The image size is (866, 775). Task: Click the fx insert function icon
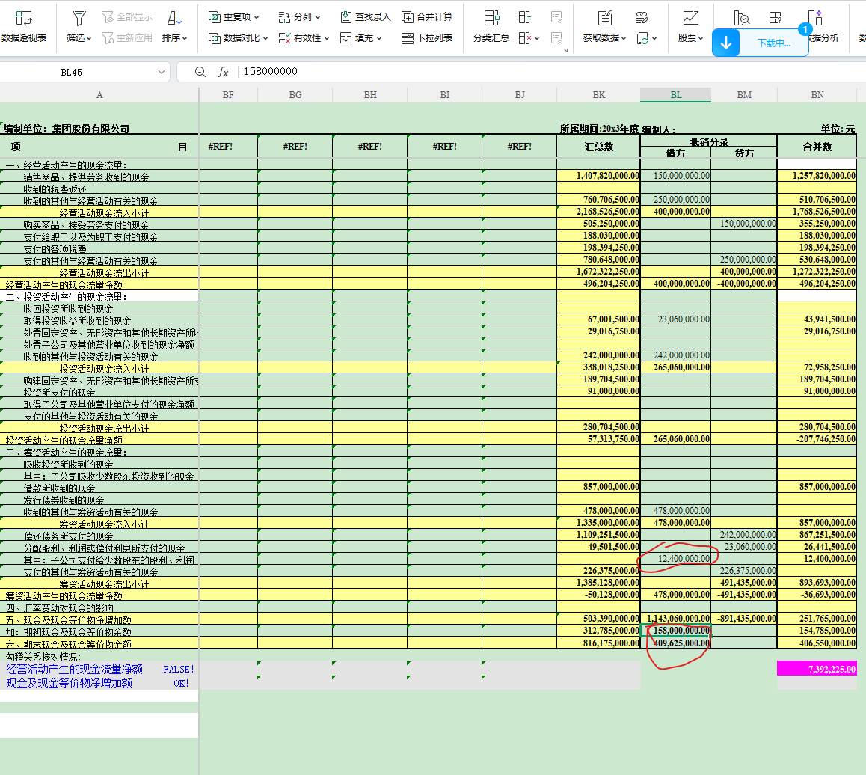point(223,72)
